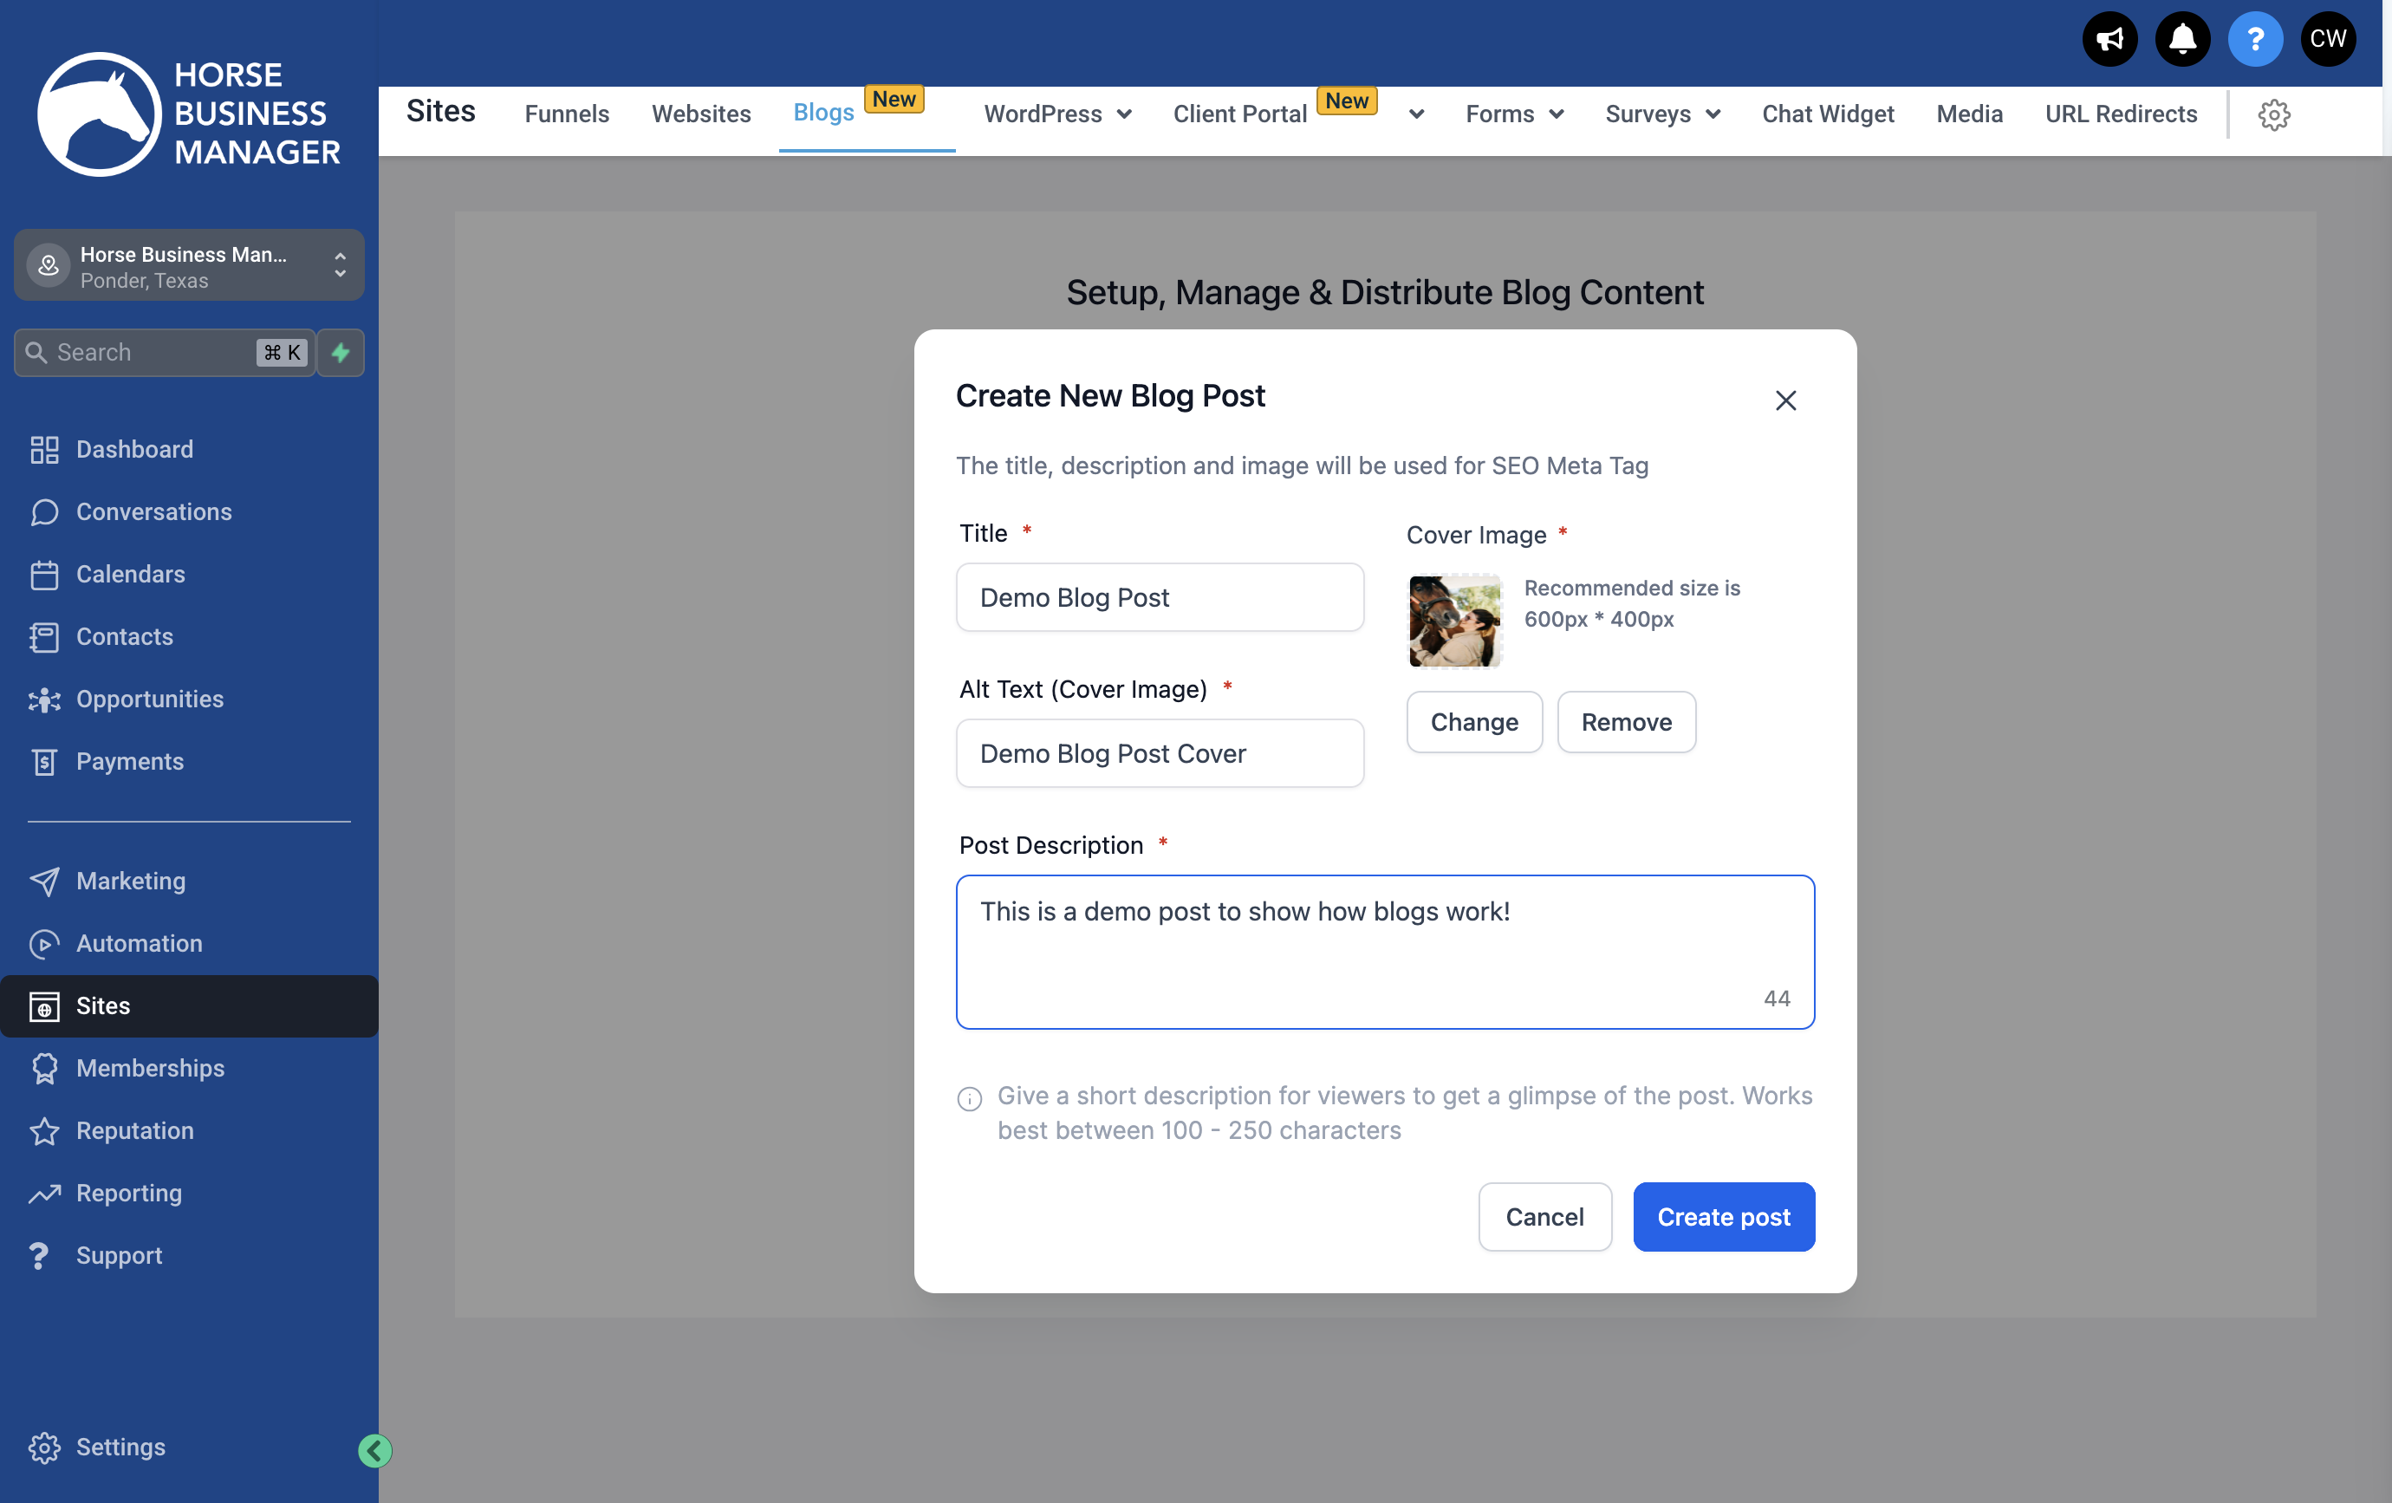Open the account switcher for Ponder, Texas

tap(189, 265)
